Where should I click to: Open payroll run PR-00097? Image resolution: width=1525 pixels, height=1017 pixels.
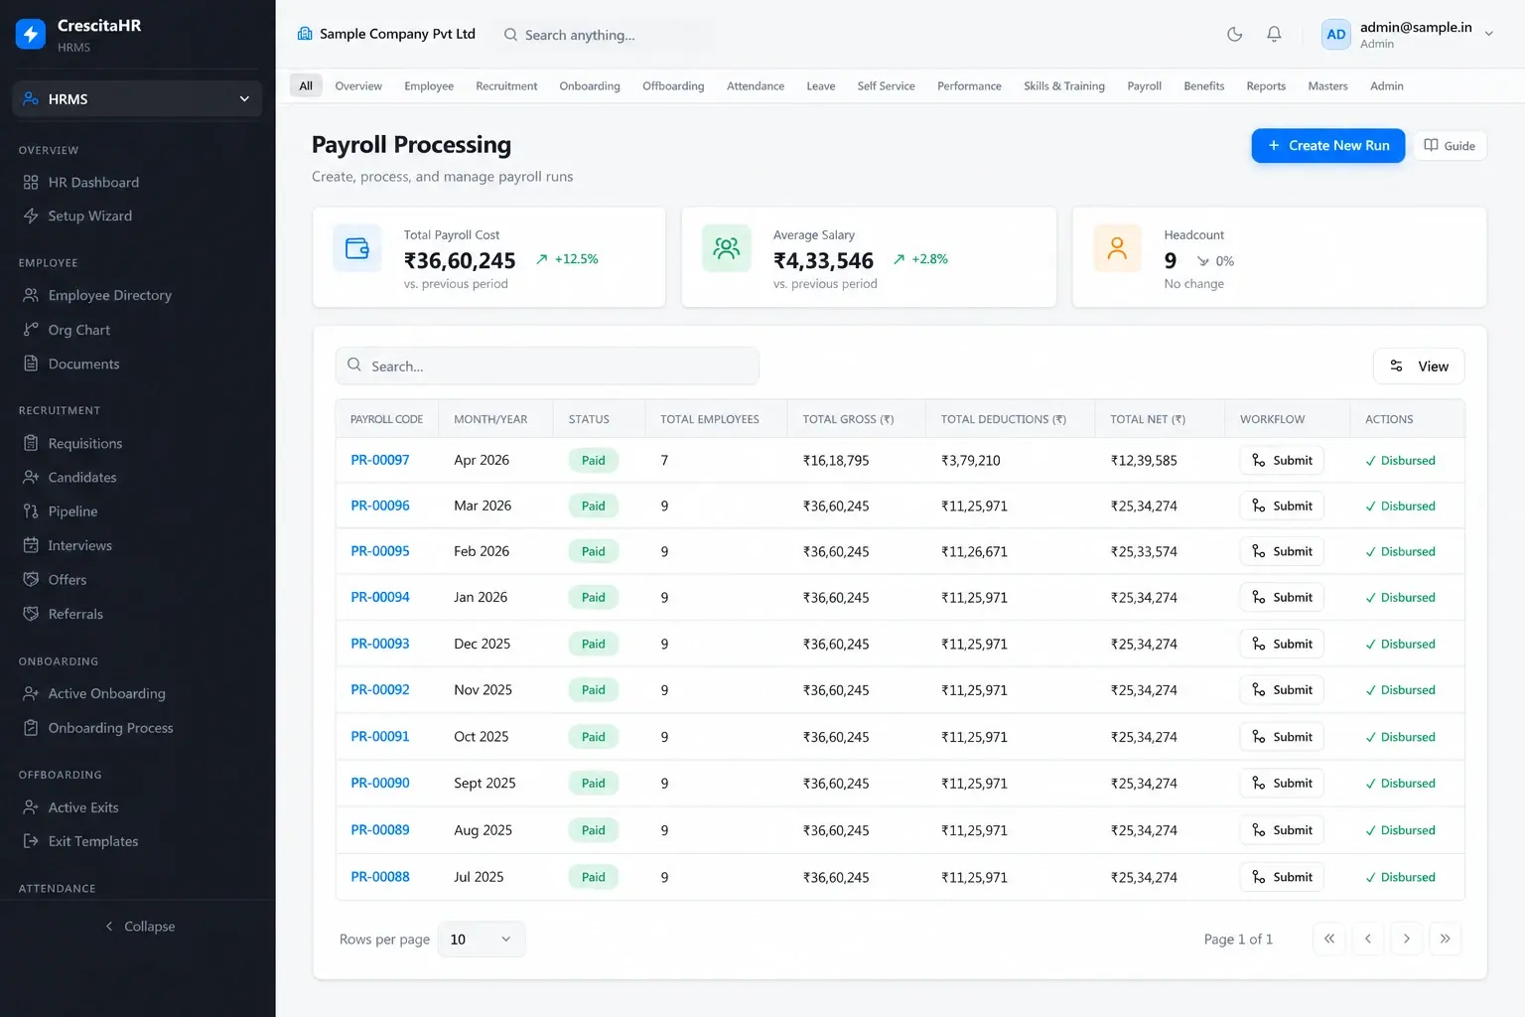coord(380,460)
